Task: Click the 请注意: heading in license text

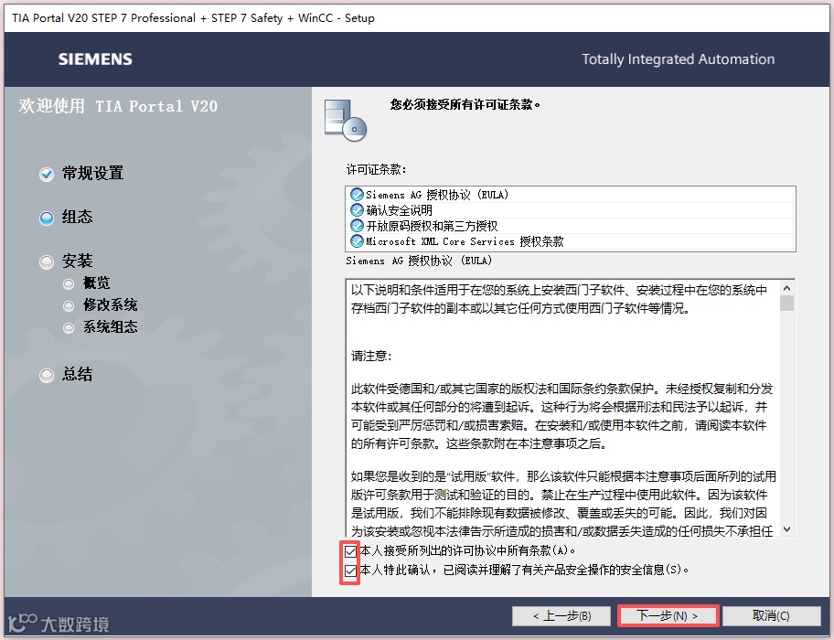Action: point(371,356)
